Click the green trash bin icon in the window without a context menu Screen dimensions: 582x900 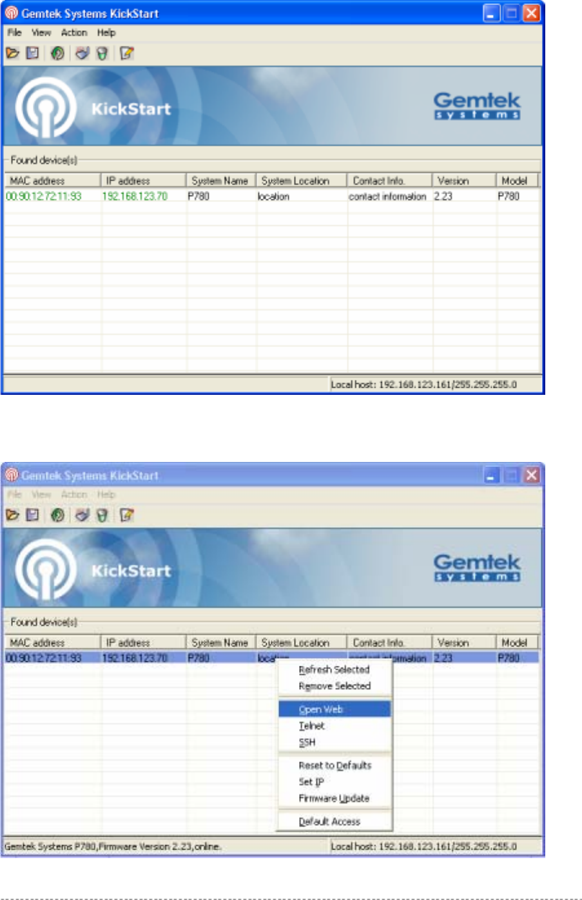[x=101, y=54]
